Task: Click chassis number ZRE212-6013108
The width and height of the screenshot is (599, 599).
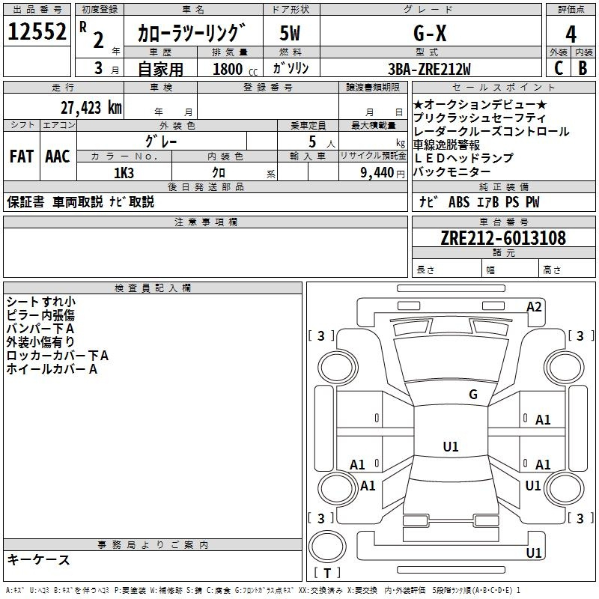Action: [x=503, y=238]
